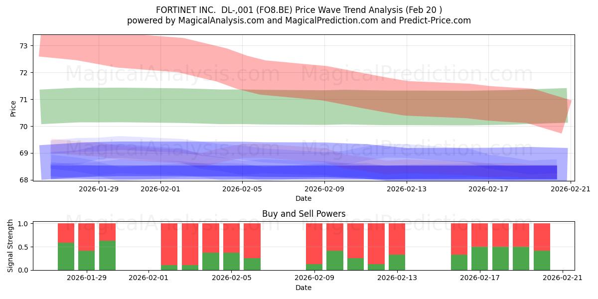The height and width of the screenshot is (299, 598).
Task: Click the tallest green bar after 2026-01-29
Action: tap(107, 255)
